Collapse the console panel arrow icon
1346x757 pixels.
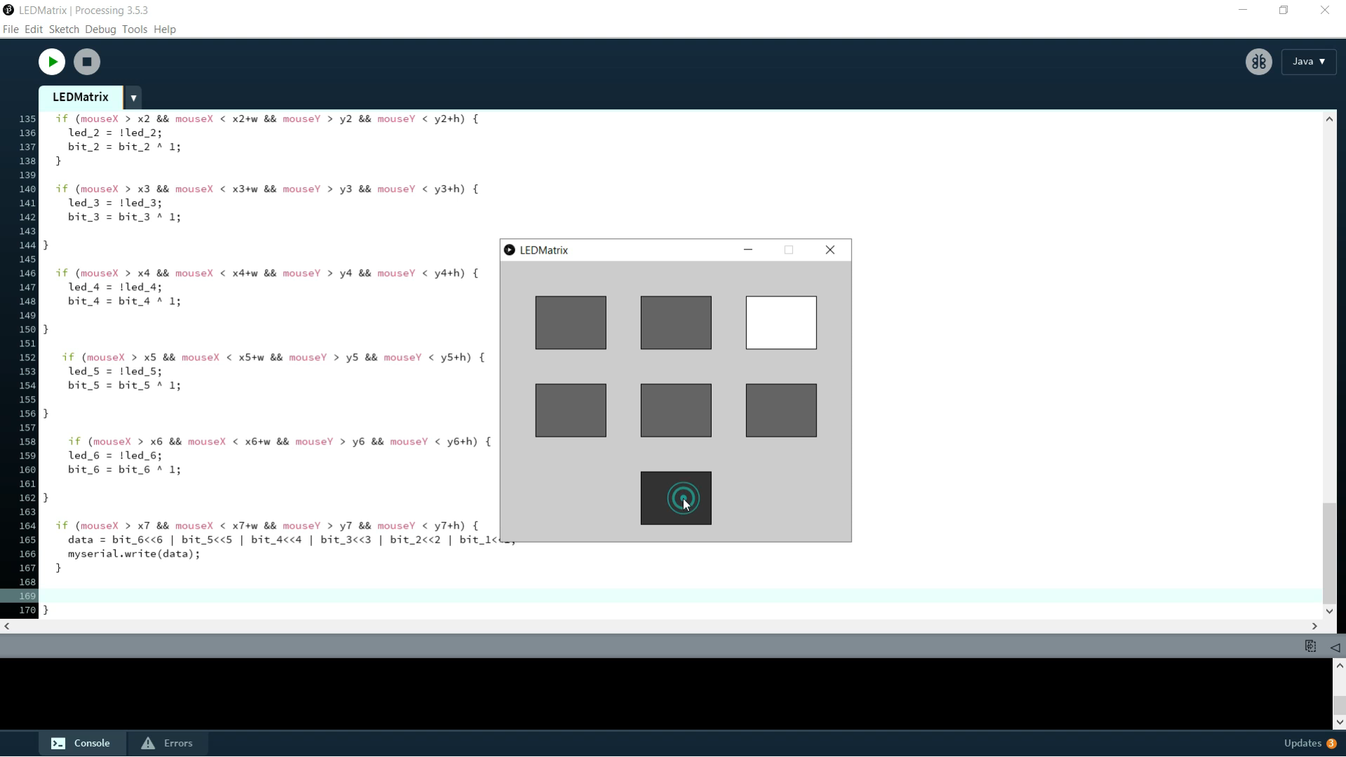(x=1335, y=647)
